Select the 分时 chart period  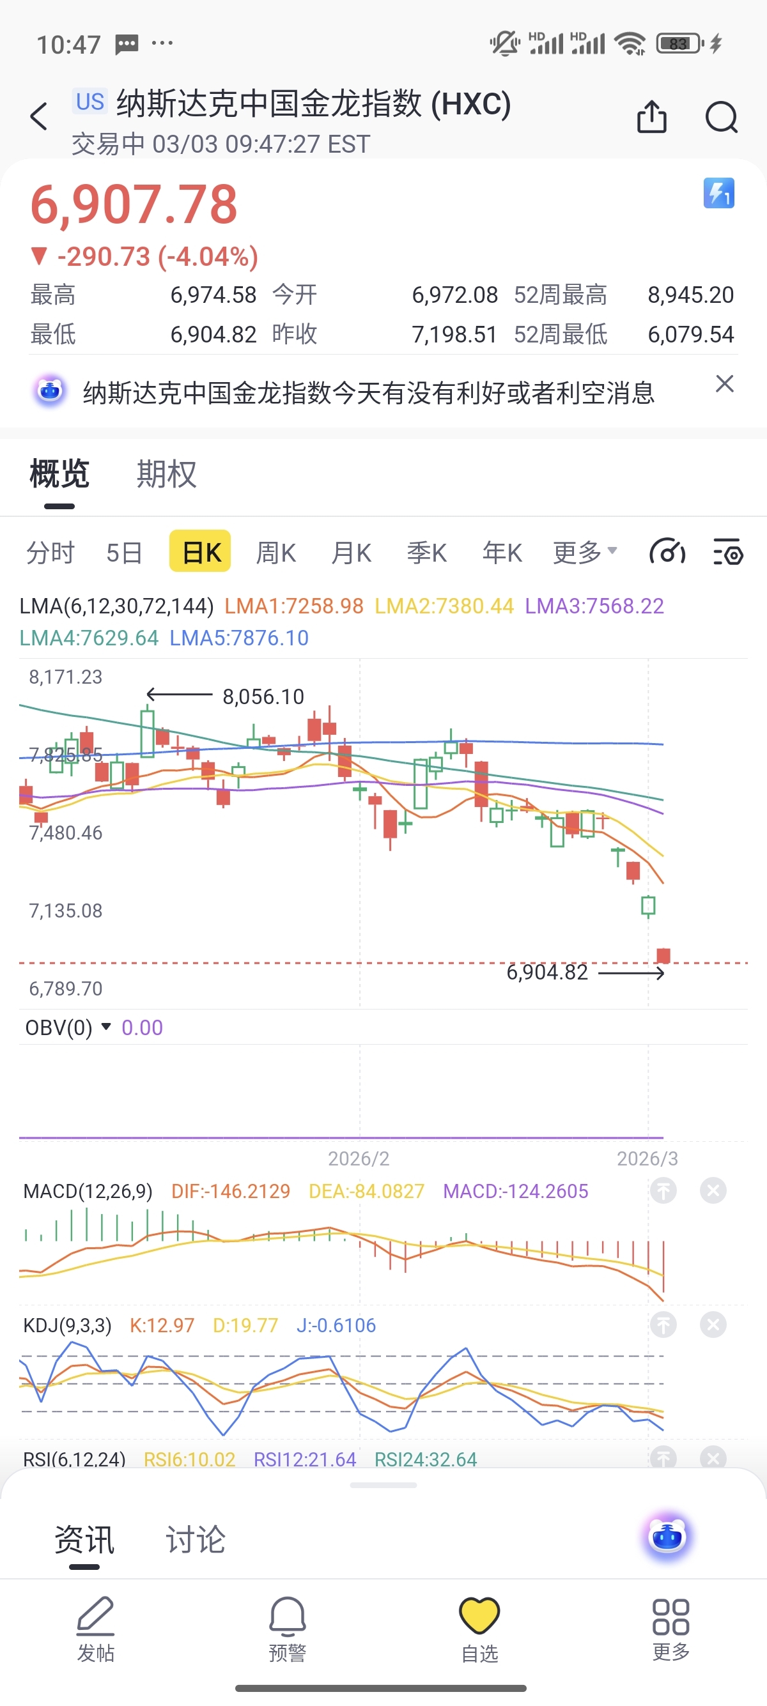pos(50,551)
